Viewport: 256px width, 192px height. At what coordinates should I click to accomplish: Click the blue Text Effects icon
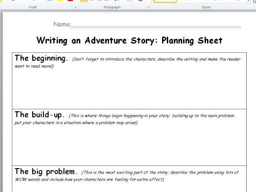coord(50,1)
